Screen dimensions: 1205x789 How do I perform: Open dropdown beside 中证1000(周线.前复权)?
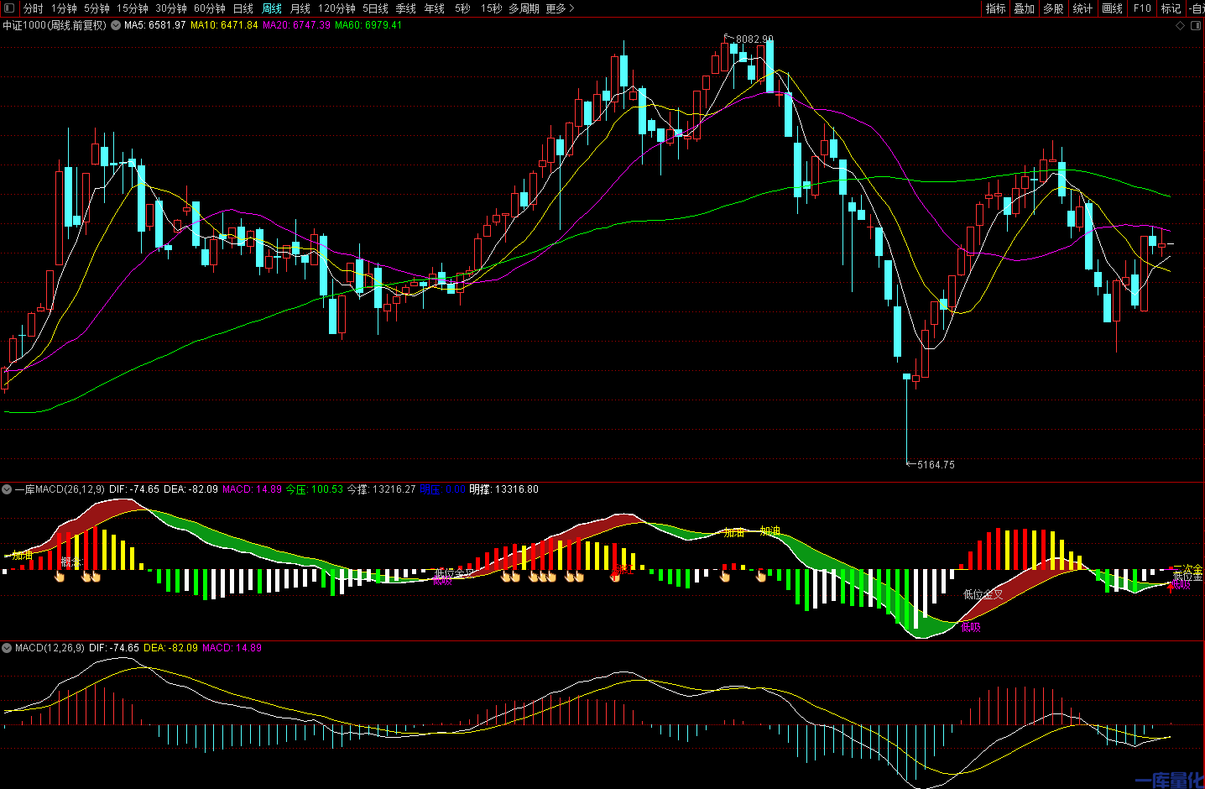[116, 25]
